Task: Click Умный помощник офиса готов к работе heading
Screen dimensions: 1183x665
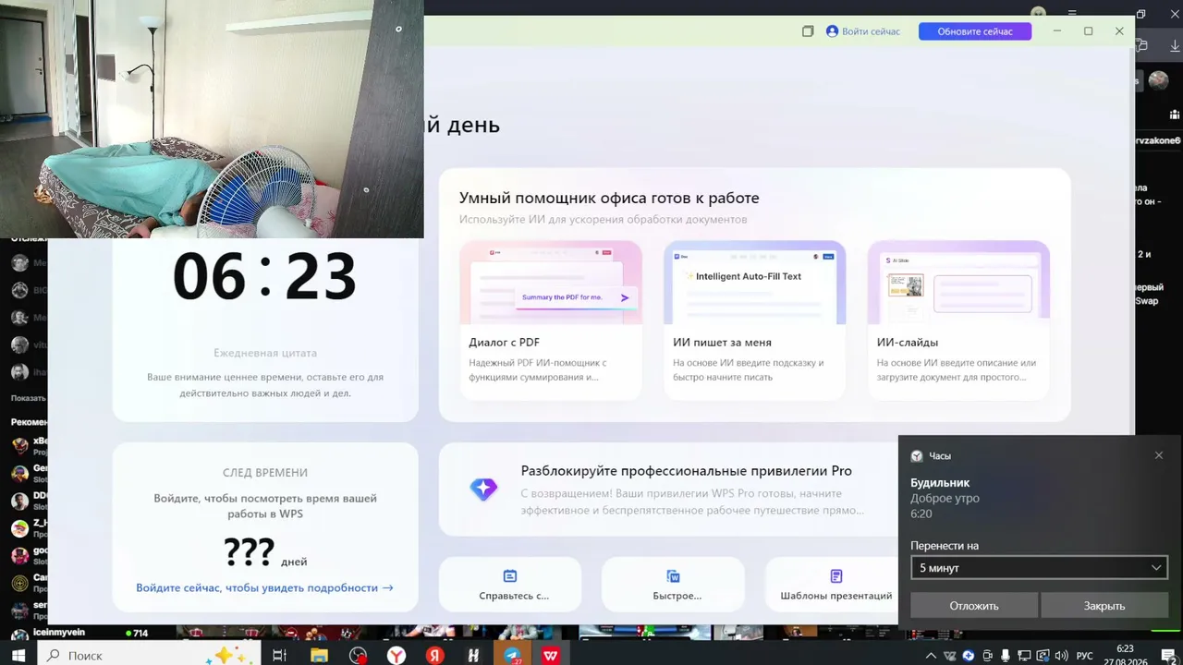Action: pos(609,198)
